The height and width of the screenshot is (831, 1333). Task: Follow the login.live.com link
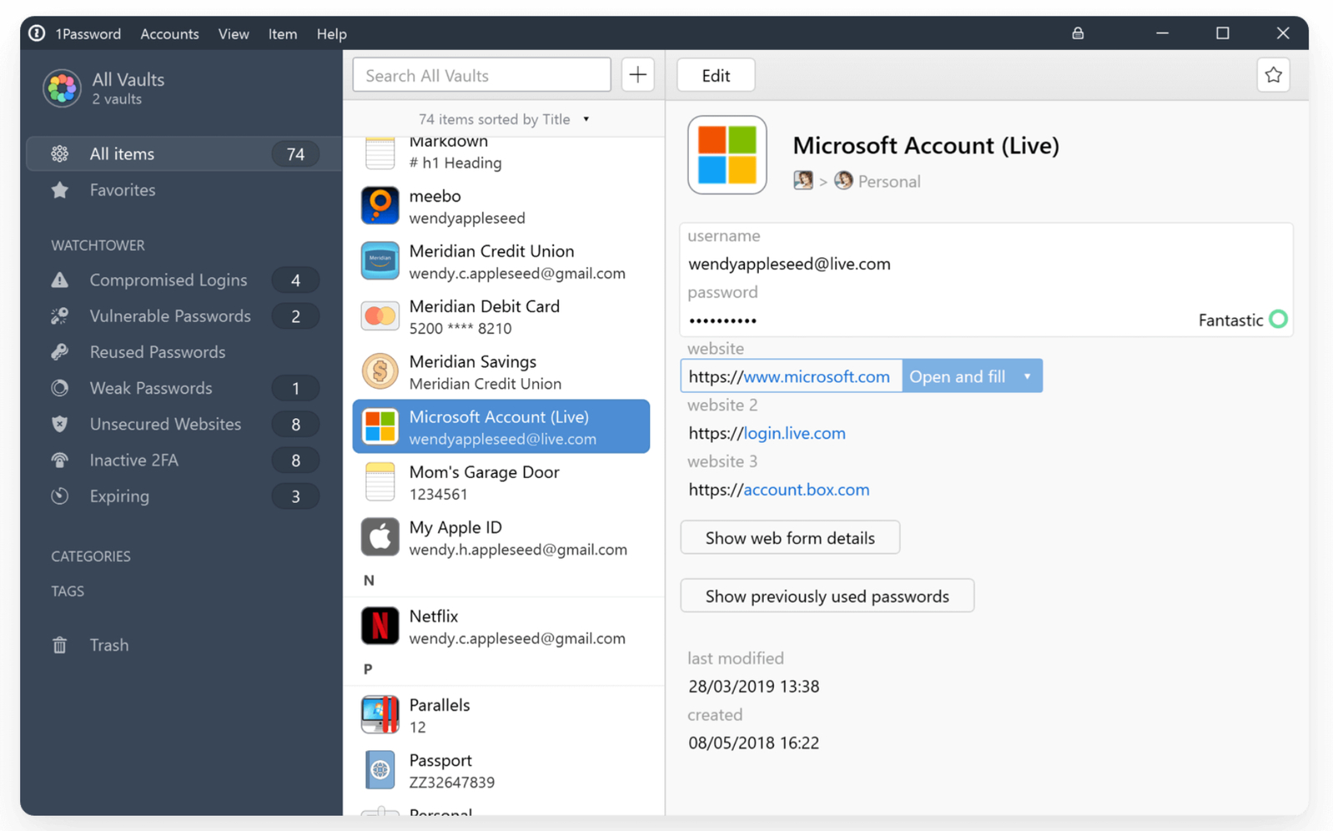click(794, 433)
